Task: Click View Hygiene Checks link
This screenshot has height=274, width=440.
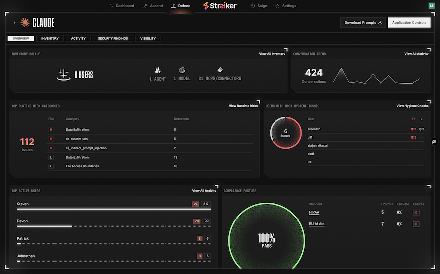Action: pos(412,106)
